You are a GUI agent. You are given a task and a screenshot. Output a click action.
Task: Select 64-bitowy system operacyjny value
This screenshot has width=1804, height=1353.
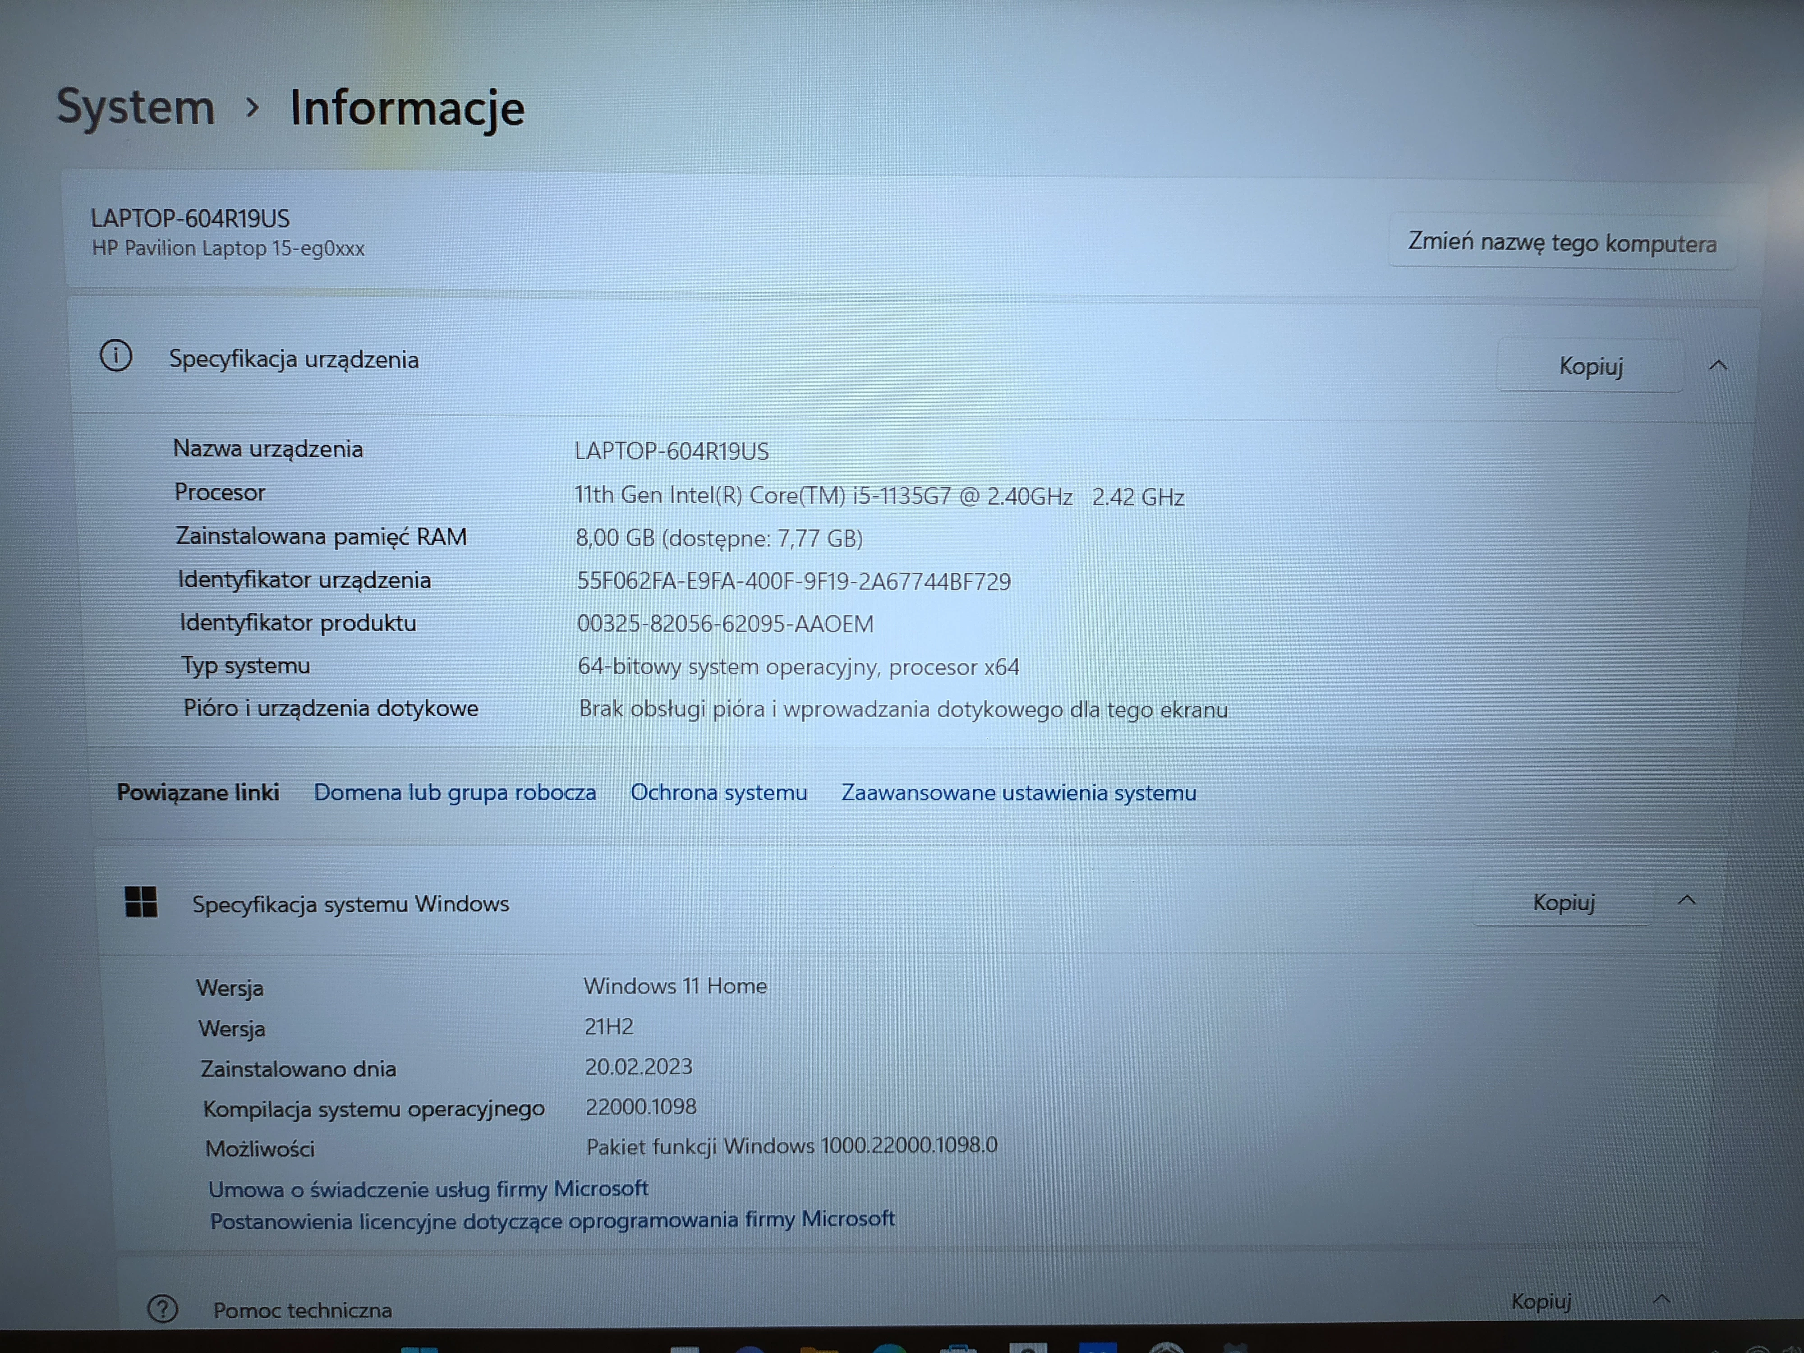point(798,667)
